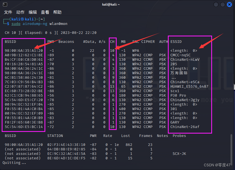Click ESSID GARY
This screenshot has height=170, width=235.
[175, 122]
